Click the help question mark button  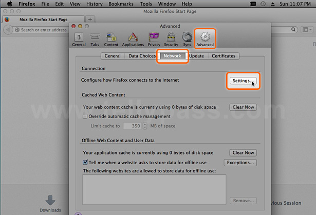click(x=78, y=213)
